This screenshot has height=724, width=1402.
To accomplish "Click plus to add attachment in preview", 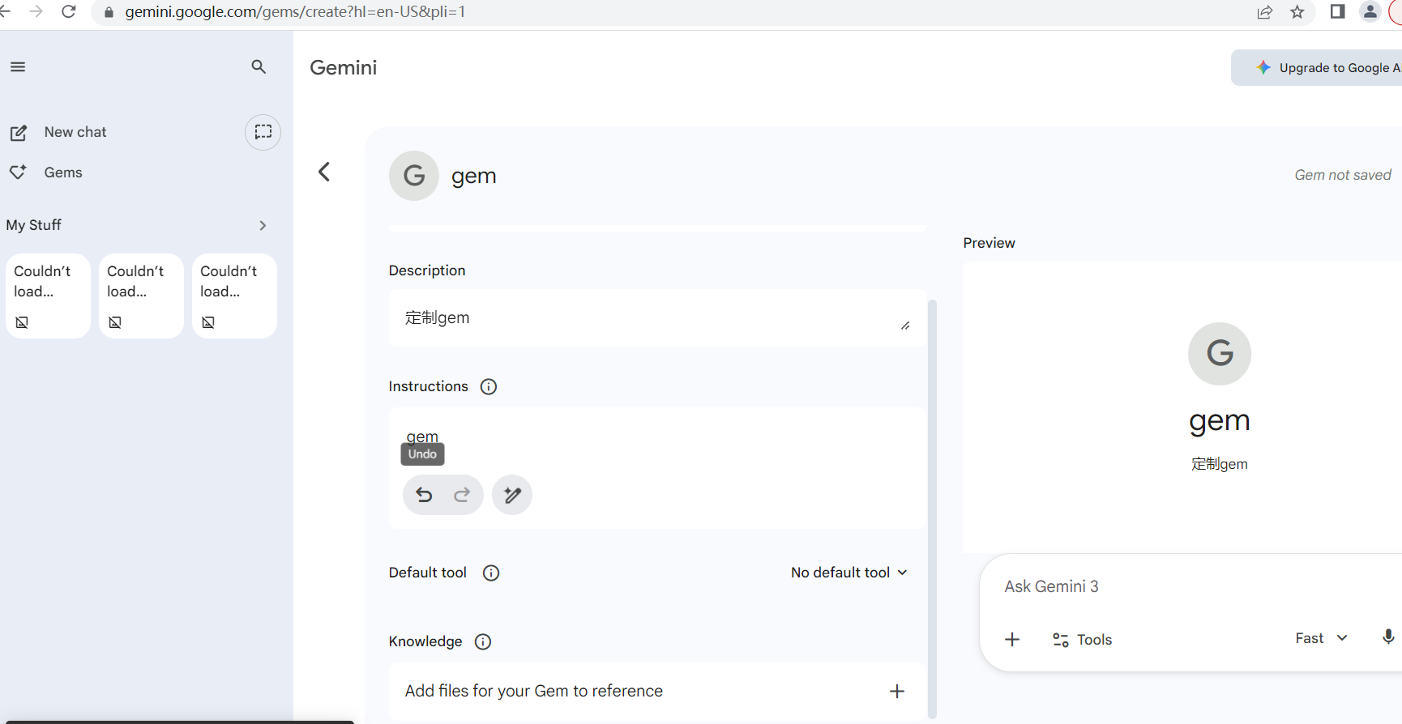I will (1012, 640).
